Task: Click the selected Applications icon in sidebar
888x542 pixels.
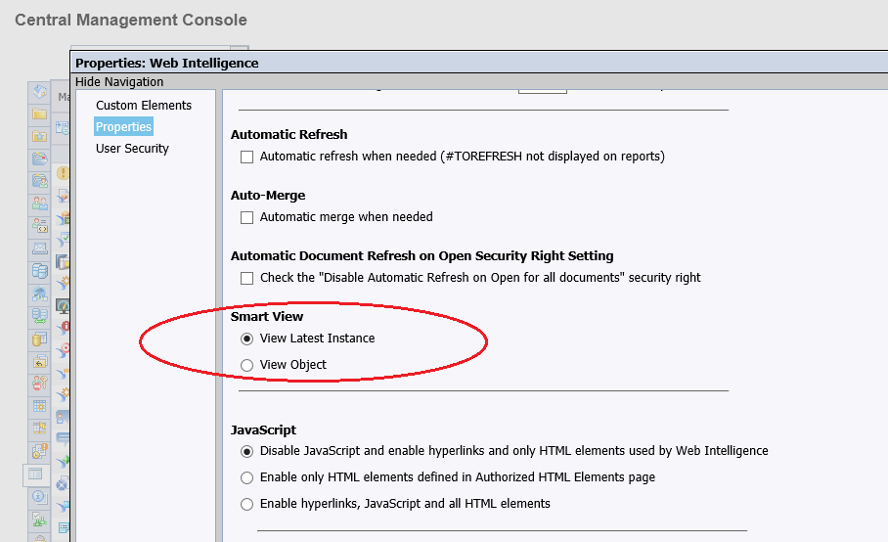Action: (35, 474)
